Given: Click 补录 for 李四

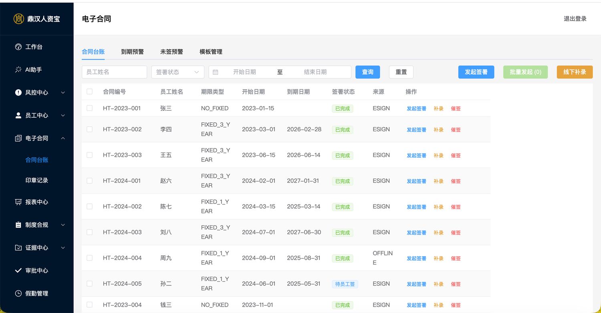Looking at the screenshot, I should point(438,130).
